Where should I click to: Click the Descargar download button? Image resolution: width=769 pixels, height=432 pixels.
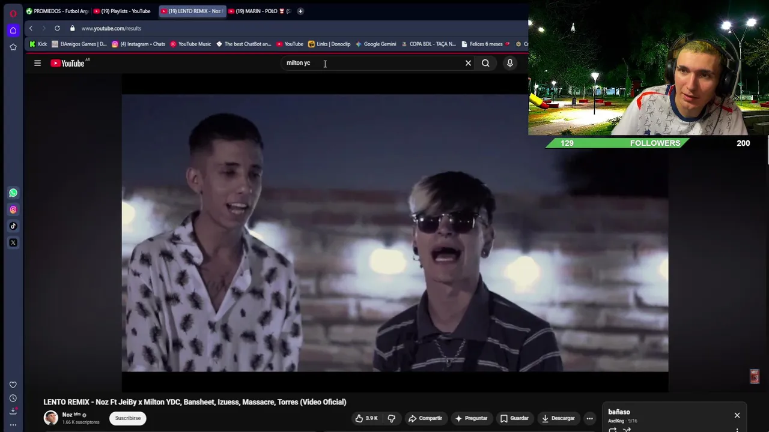[558, 418]
